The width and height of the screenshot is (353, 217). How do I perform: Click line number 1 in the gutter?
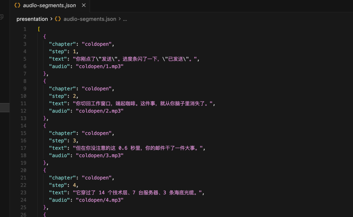(25, 29)
